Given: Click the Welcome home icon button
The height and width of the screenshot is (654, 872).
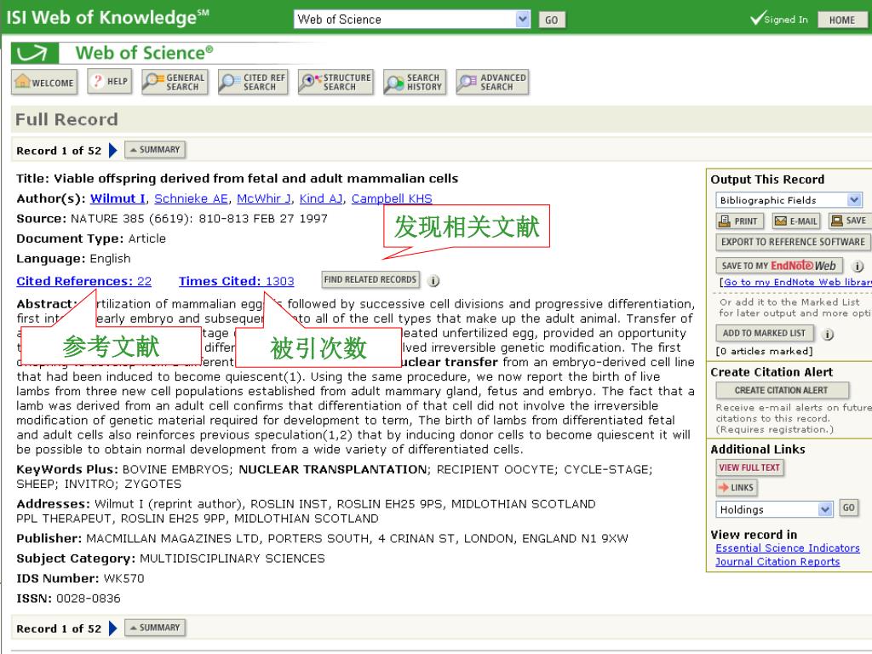Looking at the screenshot, I should pos(44,83).
